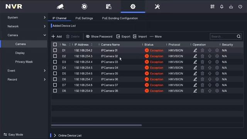Viewport: 247px width, 139px height.
Task: Click the horizontal scrollbar under device list
Action: tap(96, 125)
